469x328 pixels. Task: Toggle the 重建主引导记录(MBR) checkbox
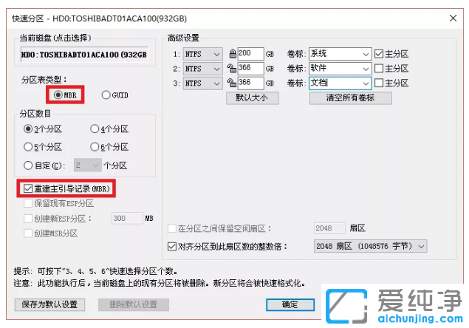click(29, 189)
